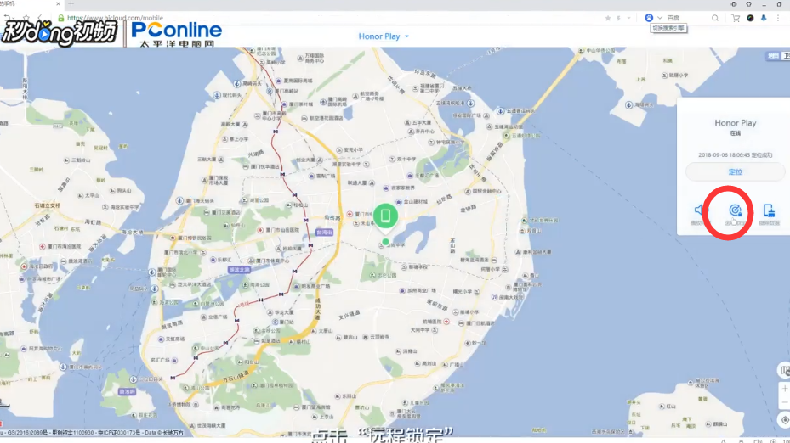This screenshot has width=790, height=443.
Task: Open the shopping cart extension icon
Action: pos(736,18)
